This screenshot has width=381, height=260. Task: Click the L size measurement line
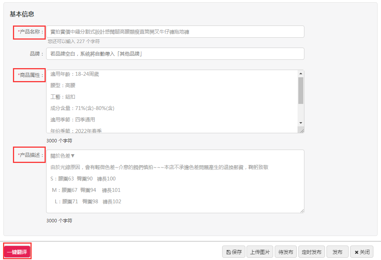(x=88, y=201)
